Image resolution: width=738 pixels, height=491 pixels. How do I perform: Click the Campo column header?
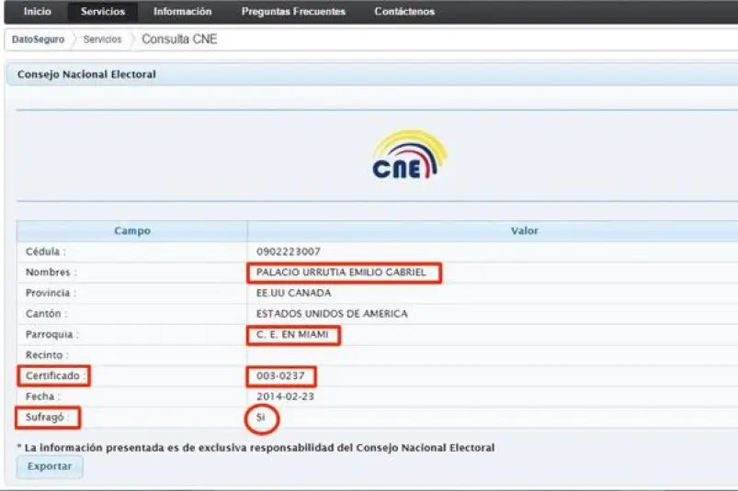coord(131,230)
